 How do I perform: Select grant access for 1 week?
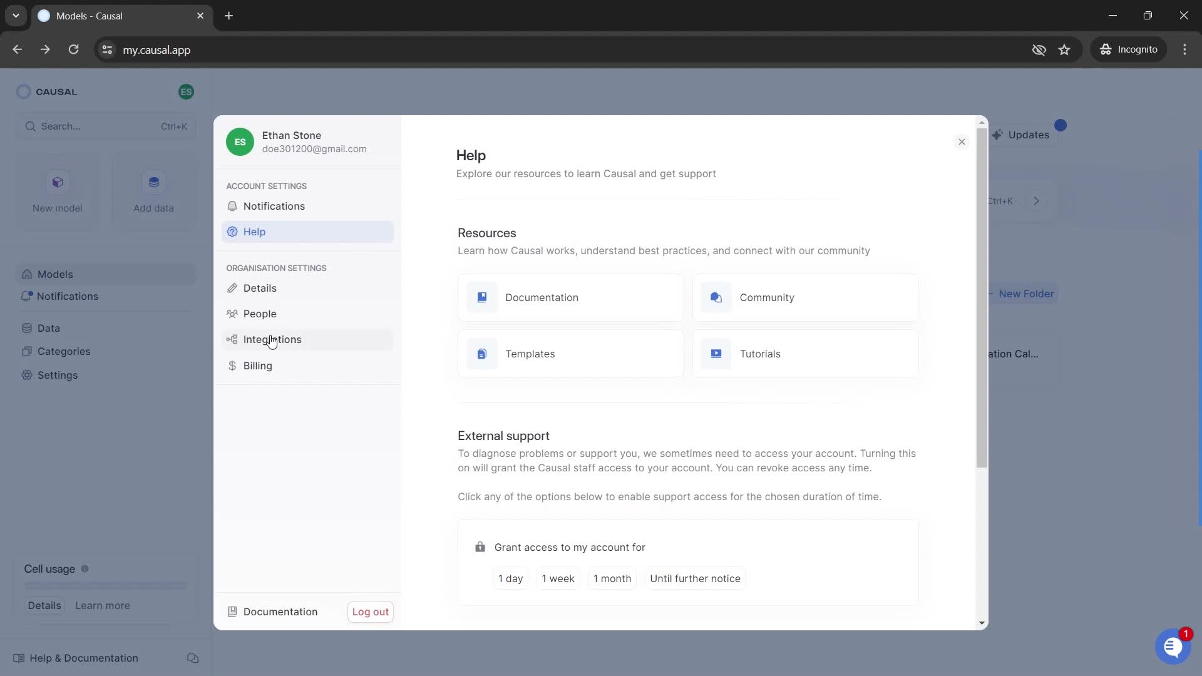click(x=559, y=578)
